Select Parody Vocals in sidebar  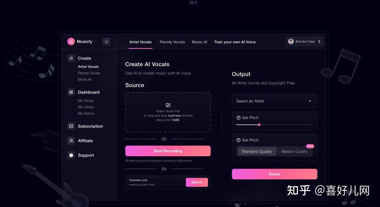point(89,73)
